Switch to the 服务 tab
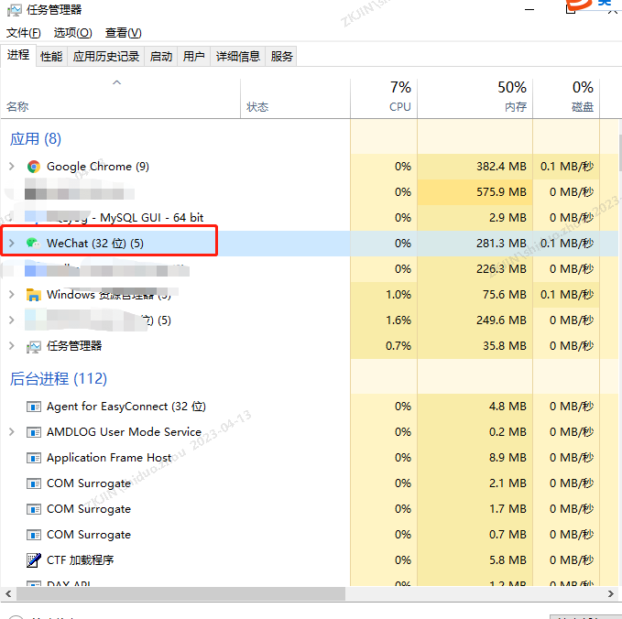The height and width of the screenshot is (619, 622). point(281,56)
